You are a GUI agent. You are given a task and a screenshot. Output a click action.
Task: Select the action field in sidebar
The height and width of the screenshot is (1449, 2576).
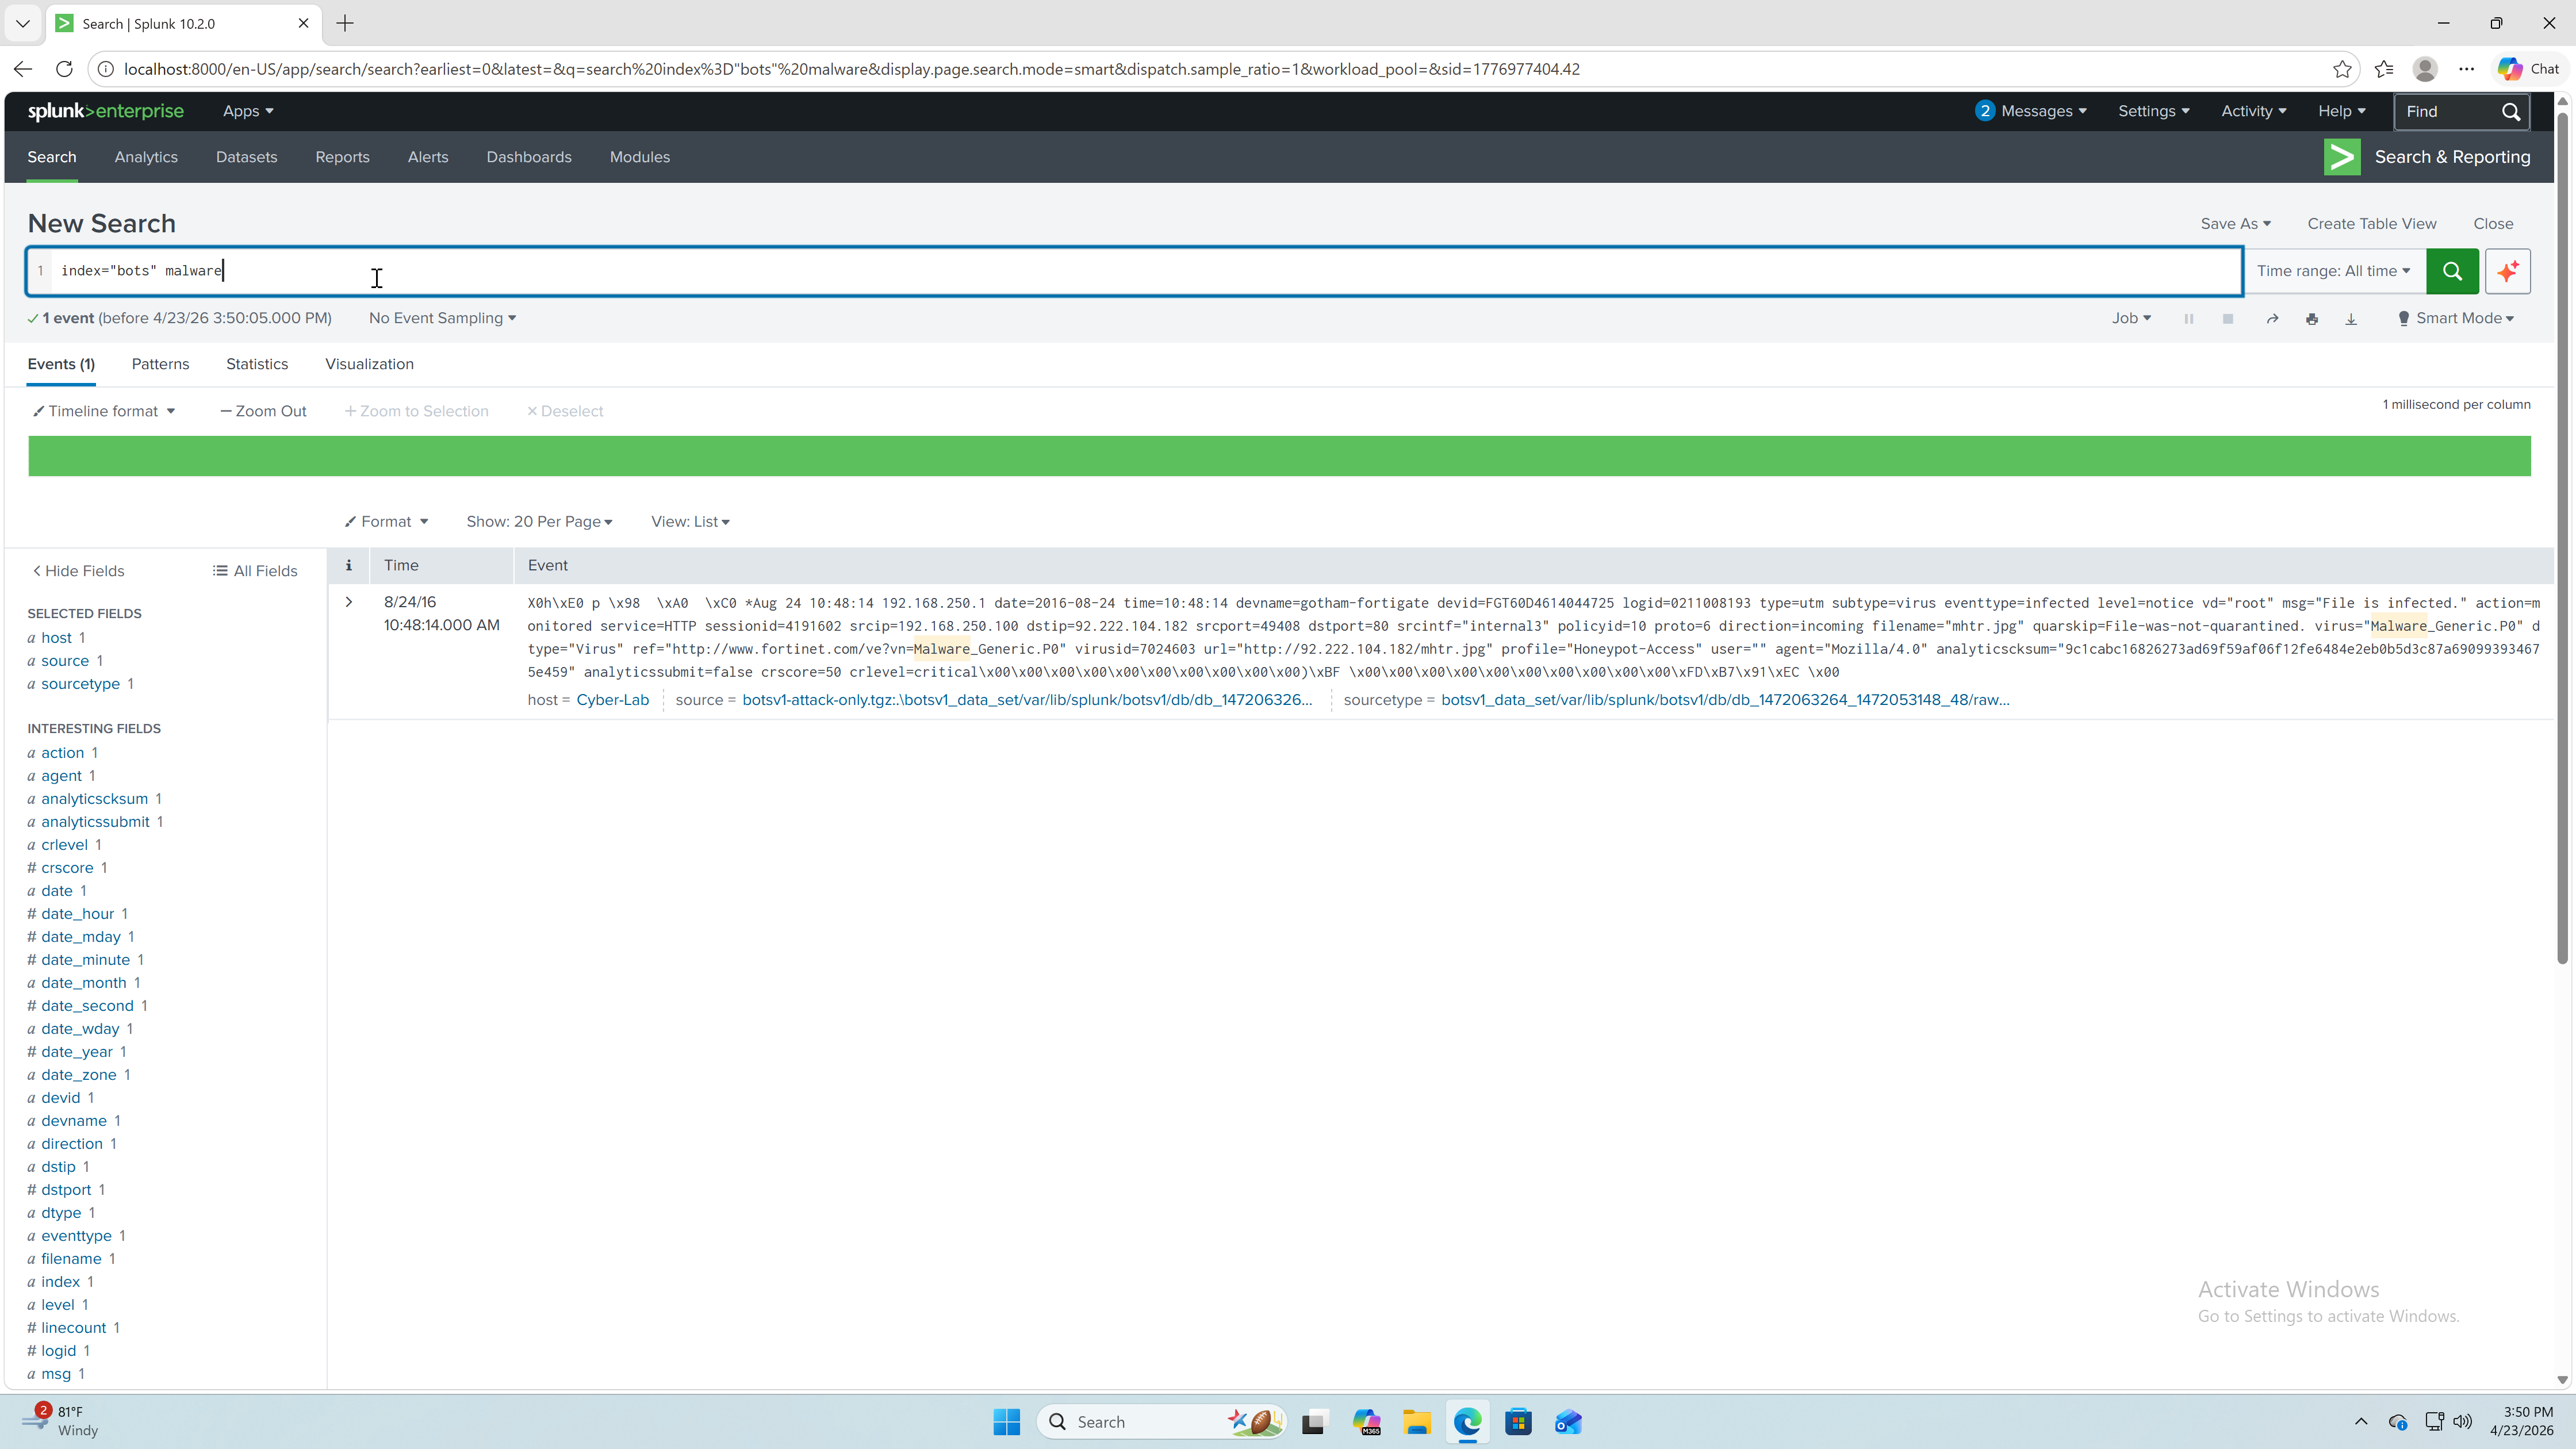[62, 753]
